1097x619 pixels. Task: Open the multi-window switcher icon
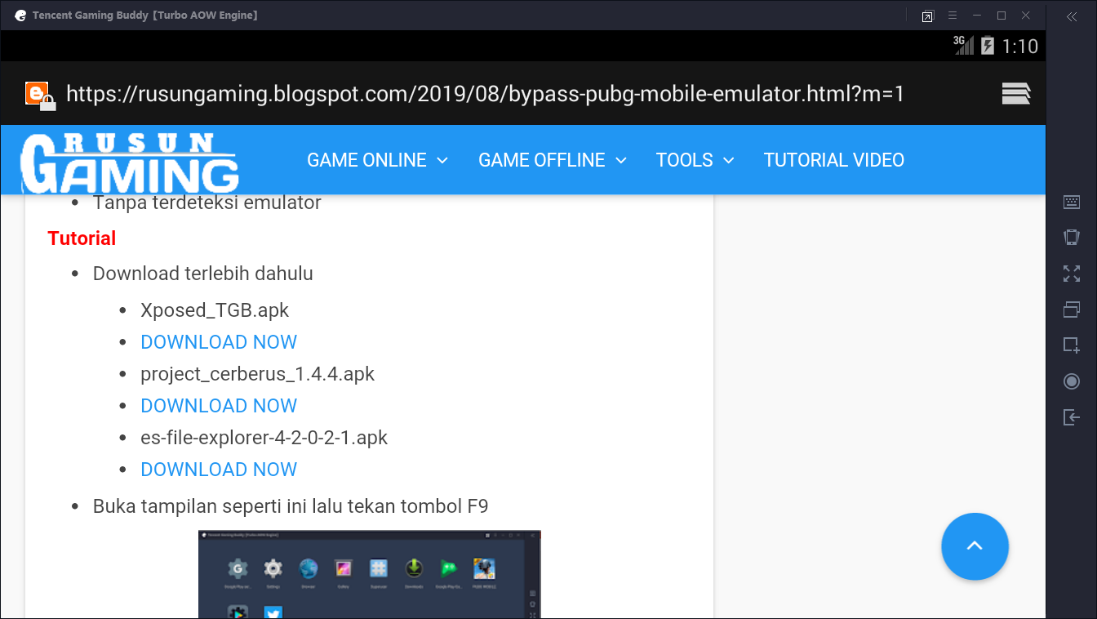pos(1071,309)
